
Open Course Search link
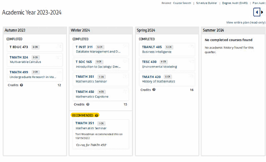pos(182,3)
